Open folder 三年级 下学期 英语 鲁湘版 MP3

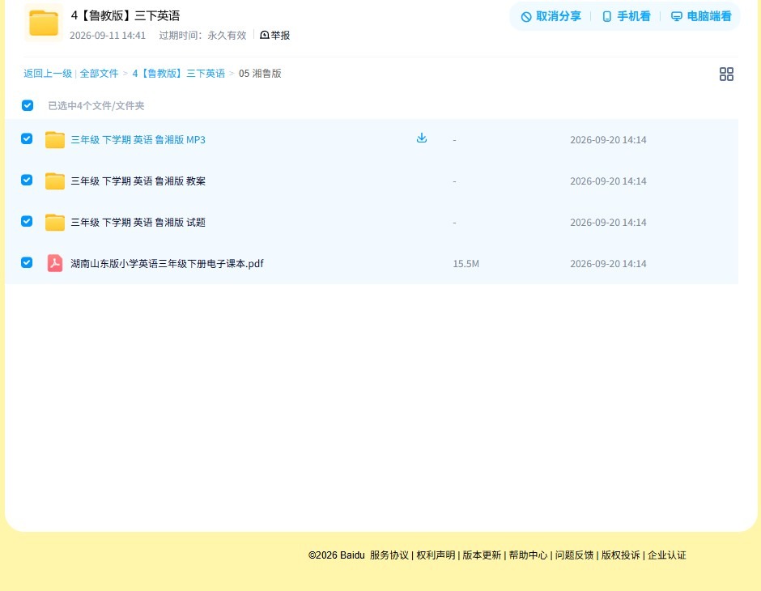(138, 140)
